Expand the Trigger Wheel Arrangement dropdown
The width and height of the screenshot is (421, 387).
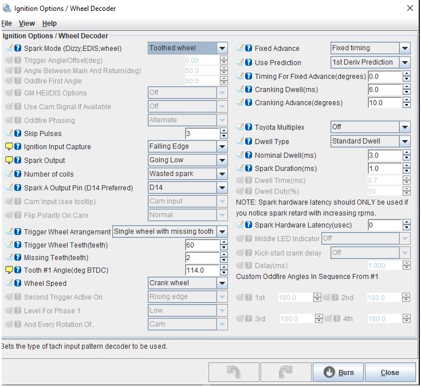click(222, 232)
